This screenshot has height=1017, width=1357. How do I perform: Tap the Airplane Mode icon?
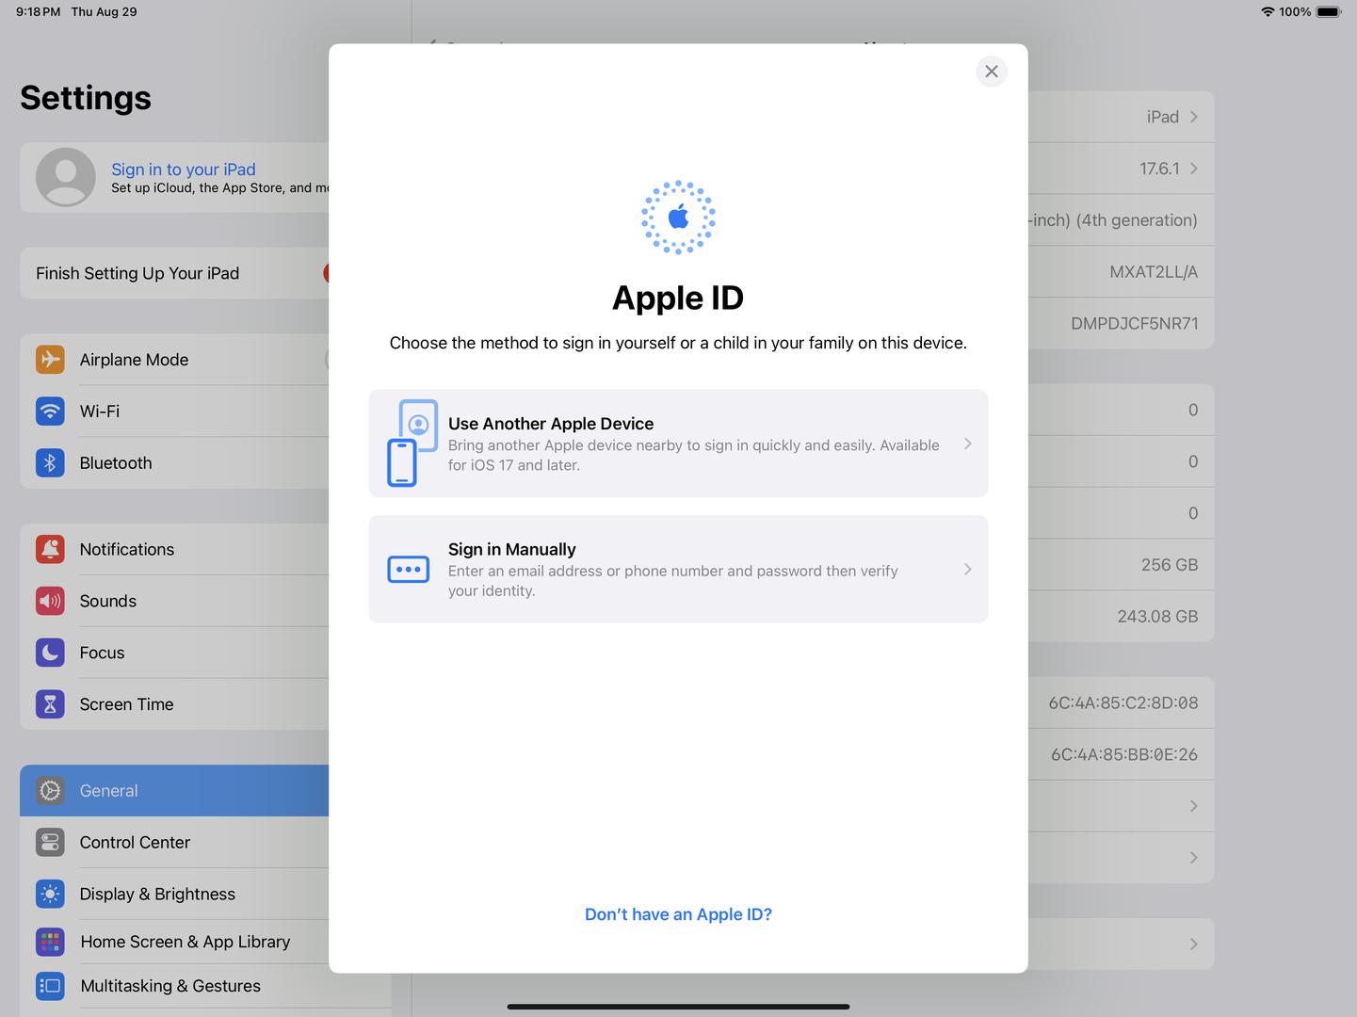coord(50,360)
